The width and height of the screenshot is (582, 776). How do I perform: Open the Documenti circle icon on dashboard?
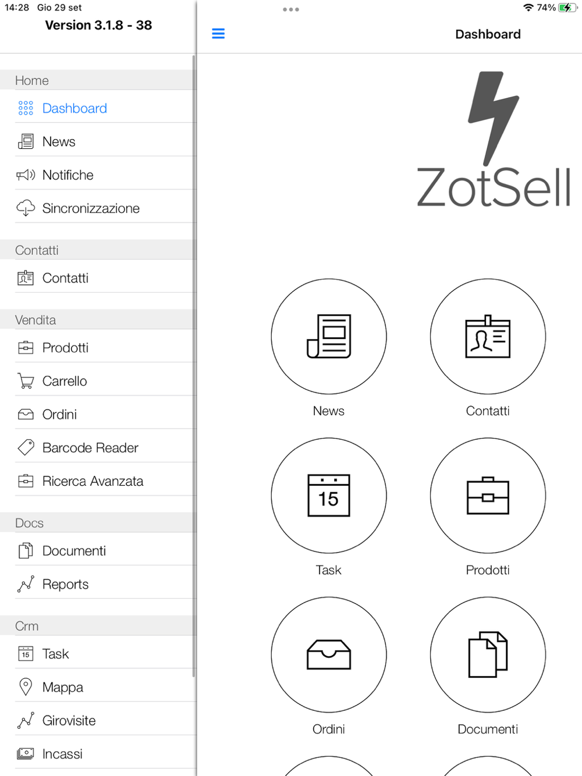(x=488, y=654)
